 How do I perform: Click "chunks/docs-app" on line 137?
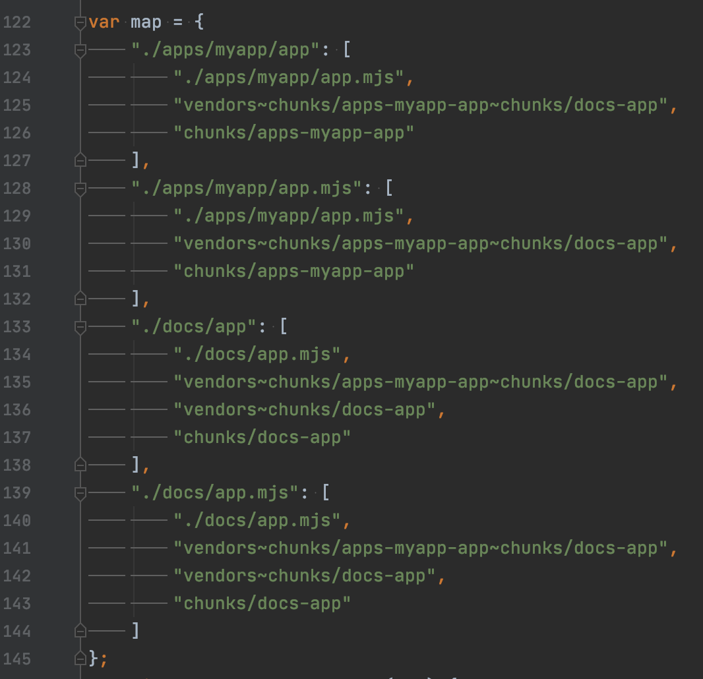pos(262,438)
